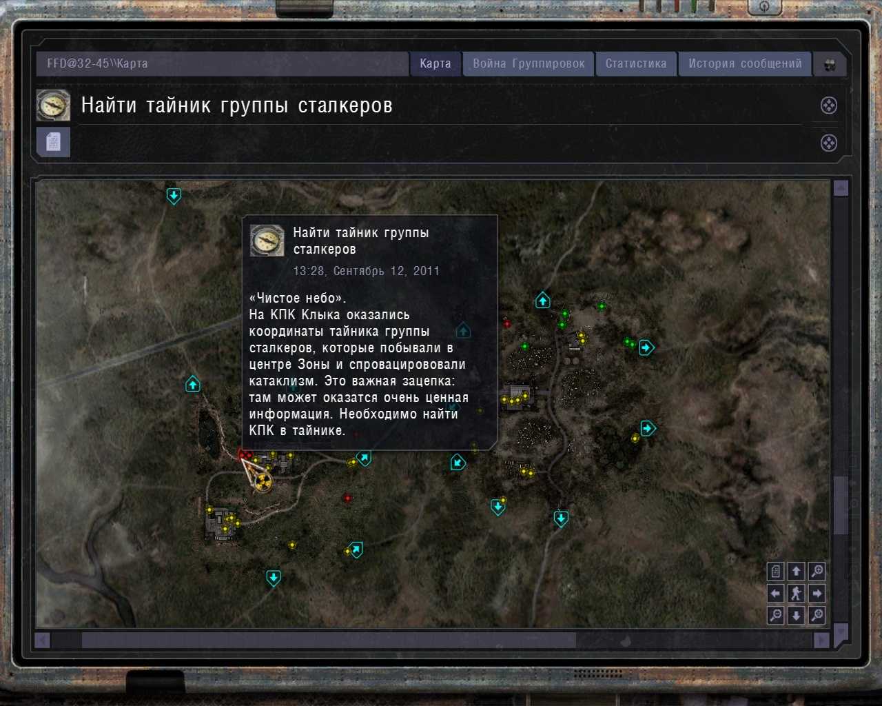Pan the map up with the up arrow button
The width and height of the screenshot is (882, 706).
pos(796,572)
